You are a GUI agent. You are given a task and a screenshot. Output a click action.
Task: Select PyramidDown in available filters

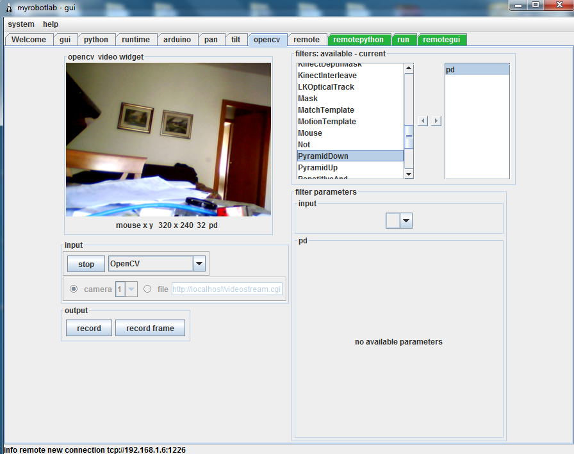click(x=350, y=156)
